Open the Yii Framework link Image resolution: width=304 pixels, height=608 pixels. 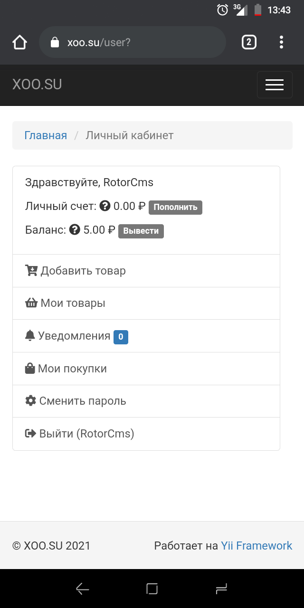[256, 546]
